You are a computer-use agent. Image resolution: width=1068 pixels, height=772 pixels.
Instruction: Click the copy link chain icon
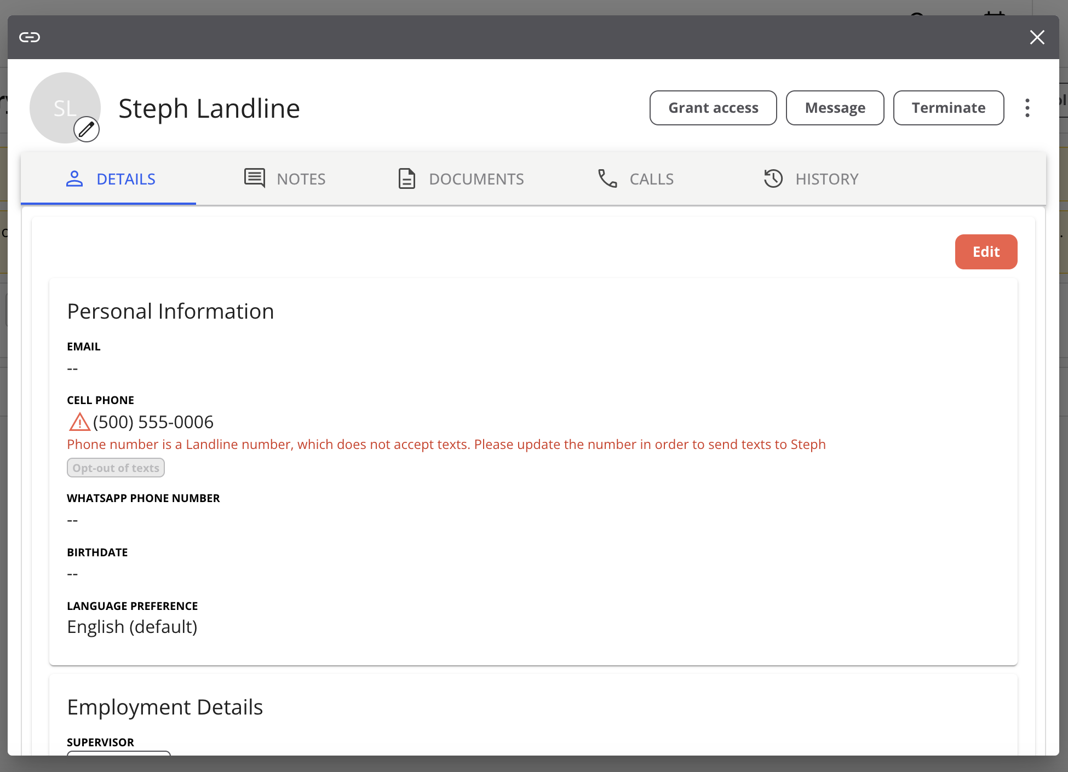pos(30,37)
